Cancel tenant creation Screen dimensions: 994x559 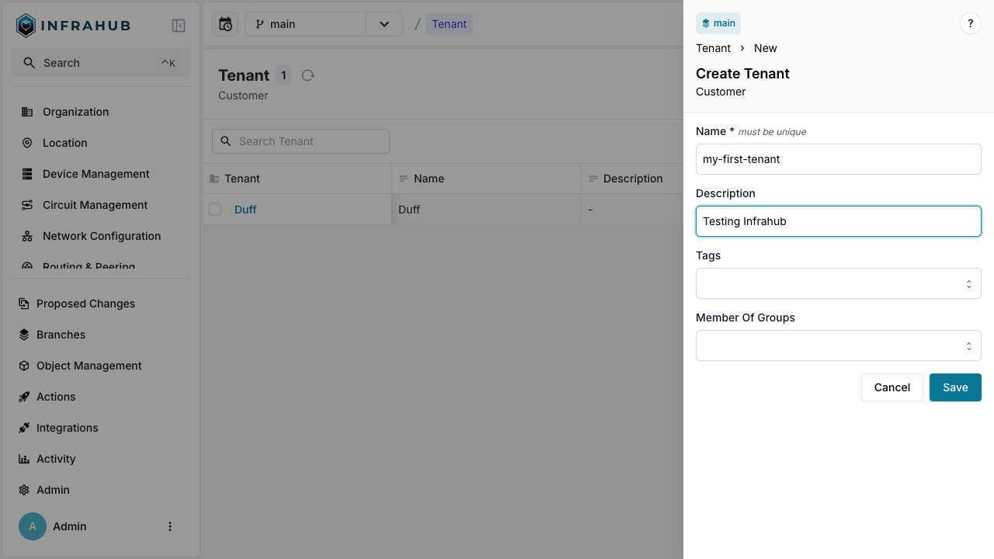(x=891, y=387)
